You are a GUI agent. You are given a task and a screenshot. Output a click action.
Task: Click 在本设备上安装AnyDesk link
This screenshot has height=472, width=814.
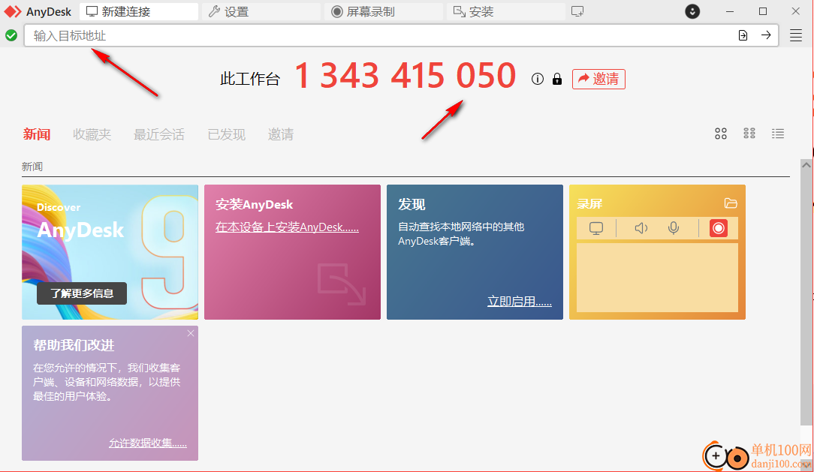(x=287, y=227)
